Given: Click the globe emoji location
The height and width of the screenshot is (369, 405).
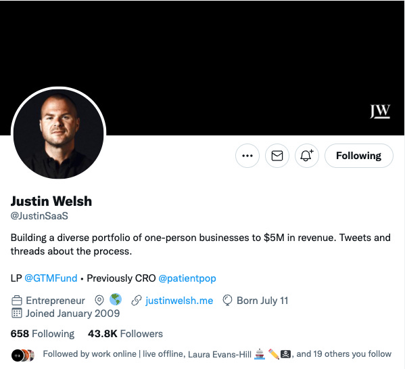Looking at the screenshot, I should click(116, 299).
